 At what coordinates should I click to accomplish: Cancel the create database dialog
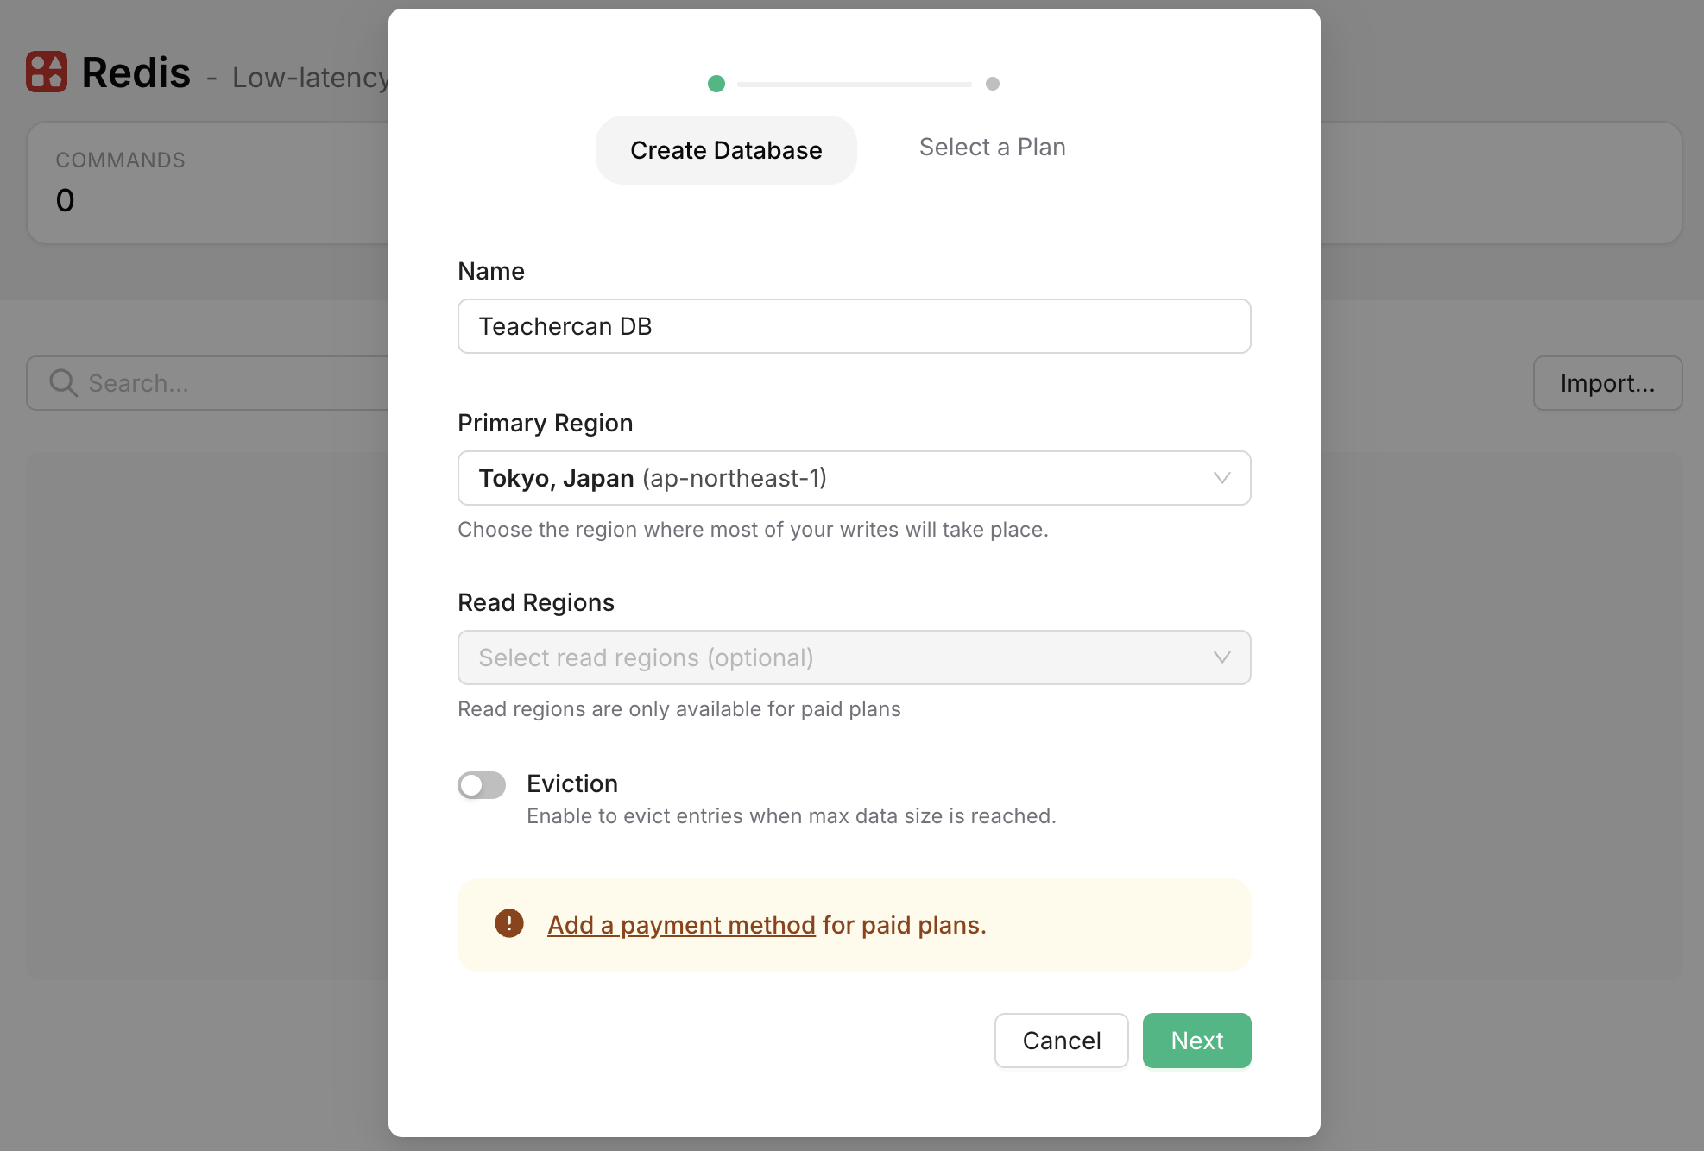click(1061, 1041)
